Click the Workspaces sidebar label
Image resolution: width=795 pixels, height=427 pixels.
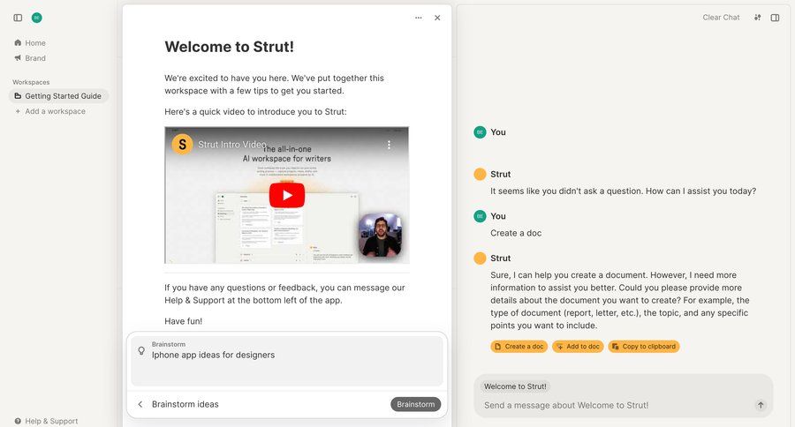[31, 82]
